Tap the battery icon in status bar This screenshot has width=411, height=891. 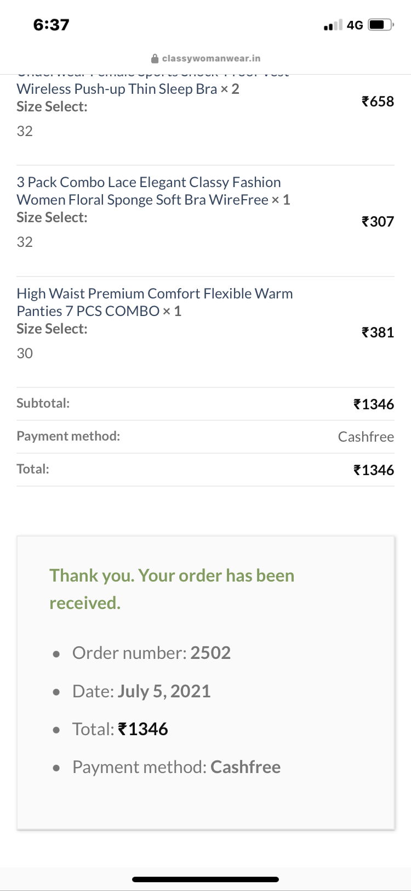(381, 25)
